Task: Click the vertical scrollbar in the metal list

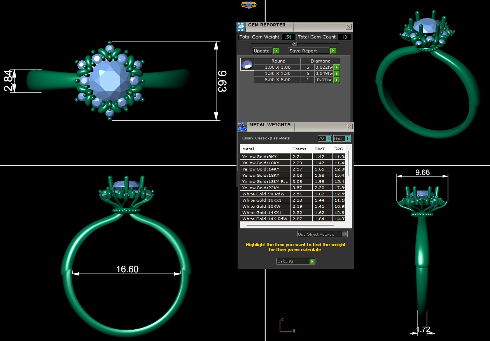Action: 349,163
